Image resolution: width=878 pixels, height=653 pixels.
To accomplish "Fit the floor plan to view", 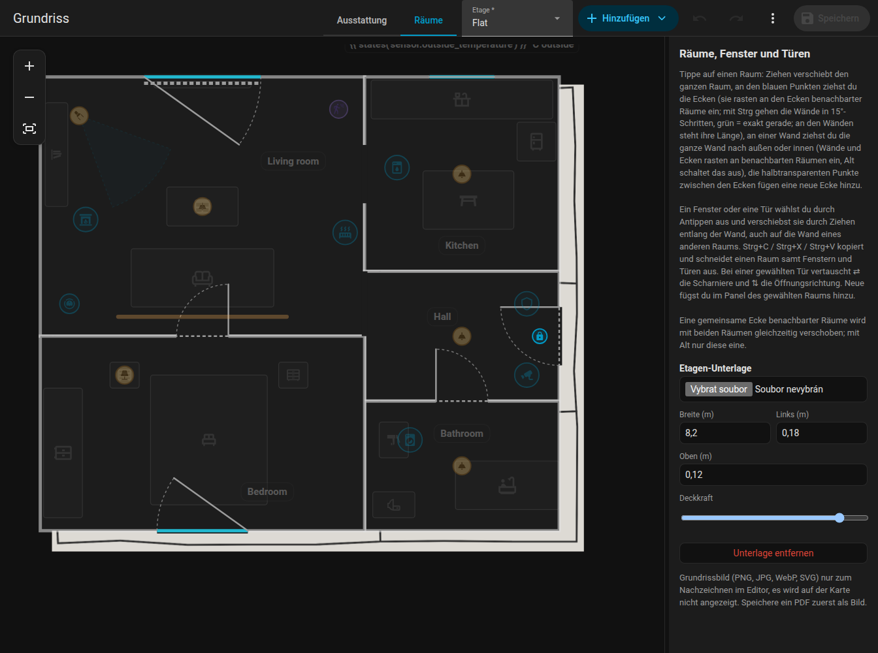I will (x=29, y=129).
